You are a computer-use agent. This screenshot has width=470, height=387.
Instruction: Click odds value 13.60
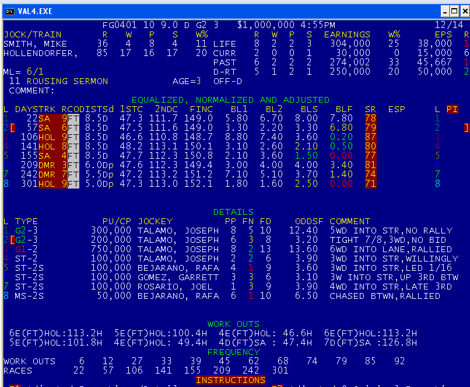[303, 249]
